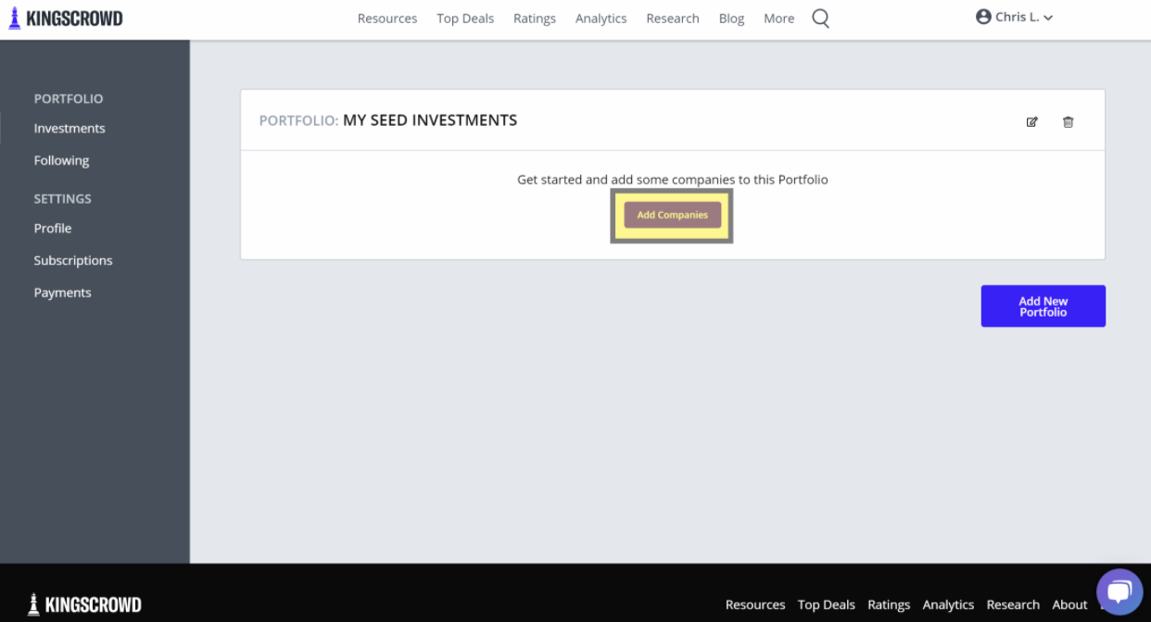Open the search magnifier icon
The width and height of the screenshot is (1151, 622).
820,19
